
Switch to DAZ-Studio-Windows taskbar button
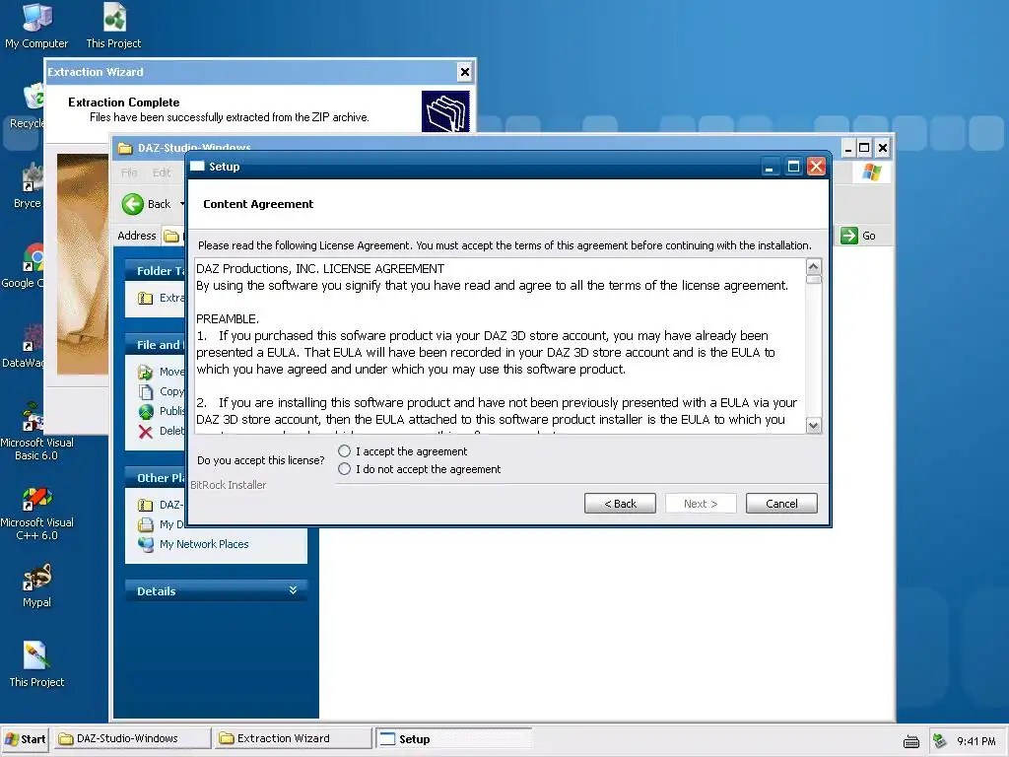pos(133,738)
